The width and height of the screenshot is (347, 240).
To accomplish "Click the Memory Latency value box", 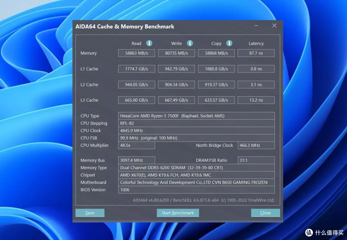I will [256, 53].
